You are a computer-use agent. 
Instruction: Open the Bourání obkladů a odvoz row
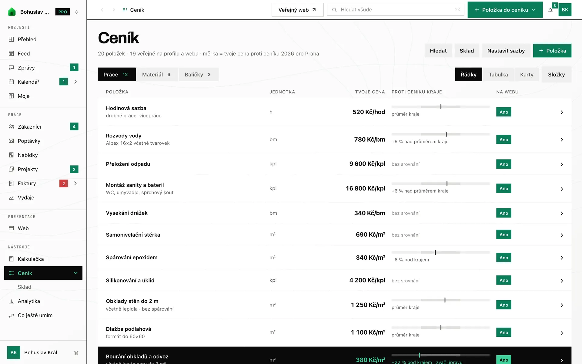334,356
